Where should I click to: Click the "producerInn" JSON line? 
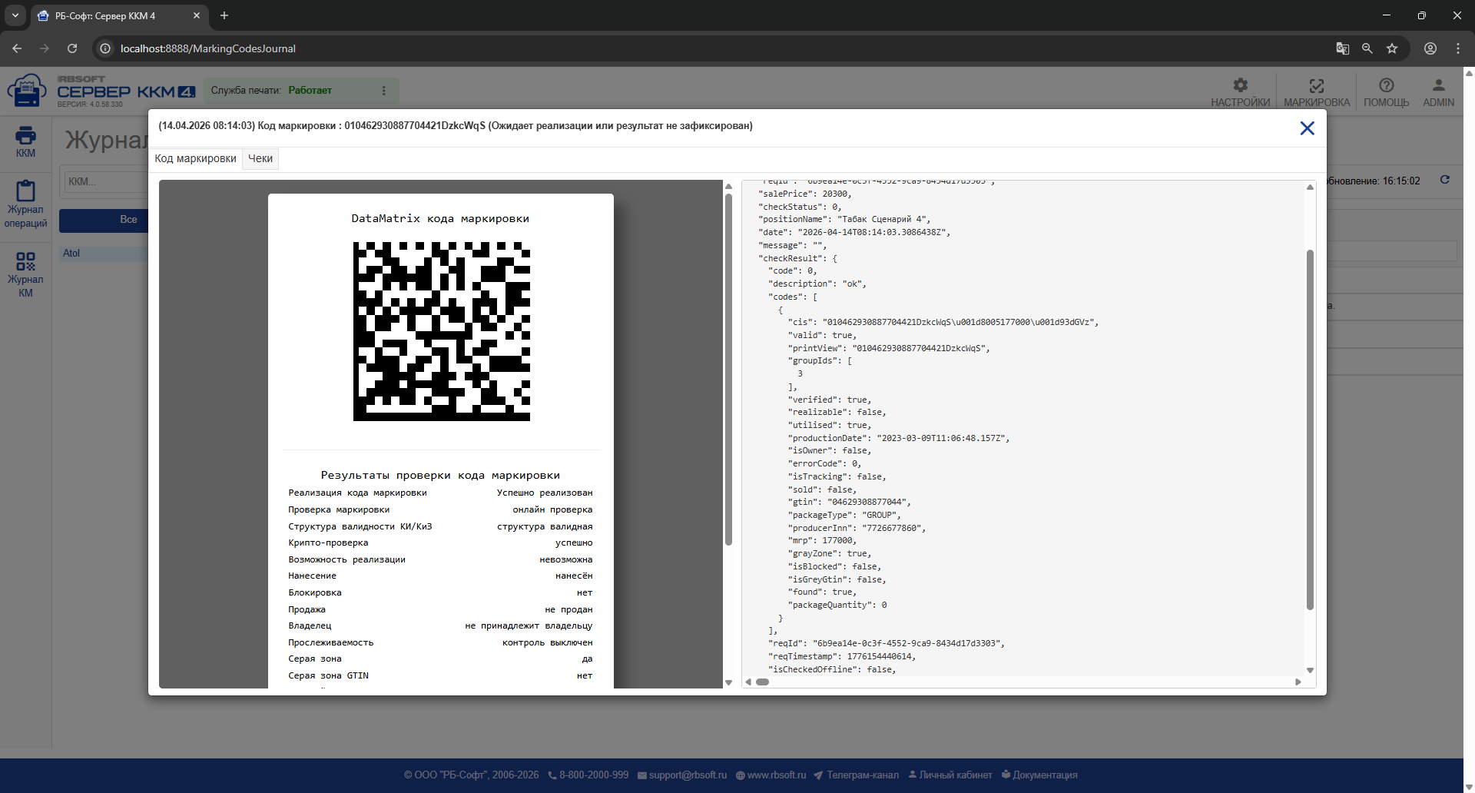pyautogui.click(x=857, y=528)
